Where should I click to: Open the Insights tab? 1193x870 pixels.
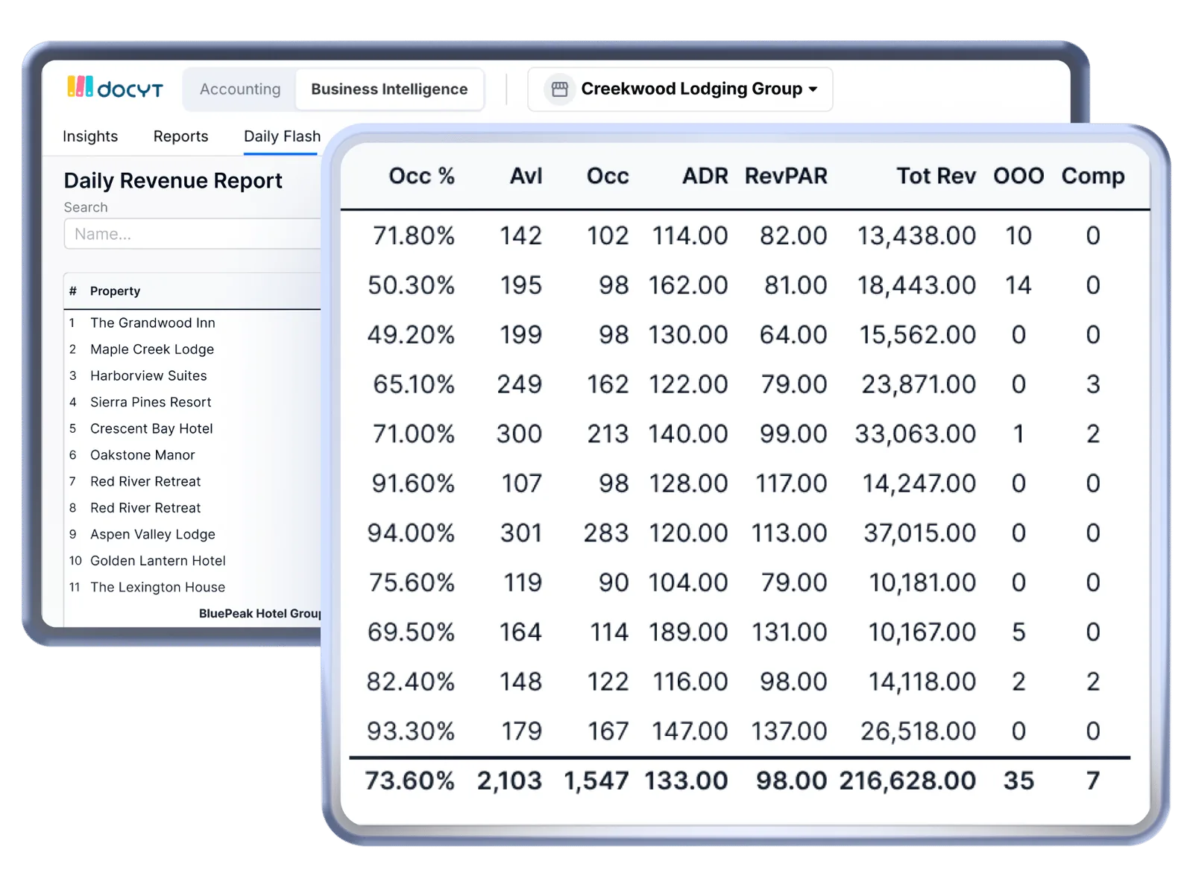(x=90, y=136)
